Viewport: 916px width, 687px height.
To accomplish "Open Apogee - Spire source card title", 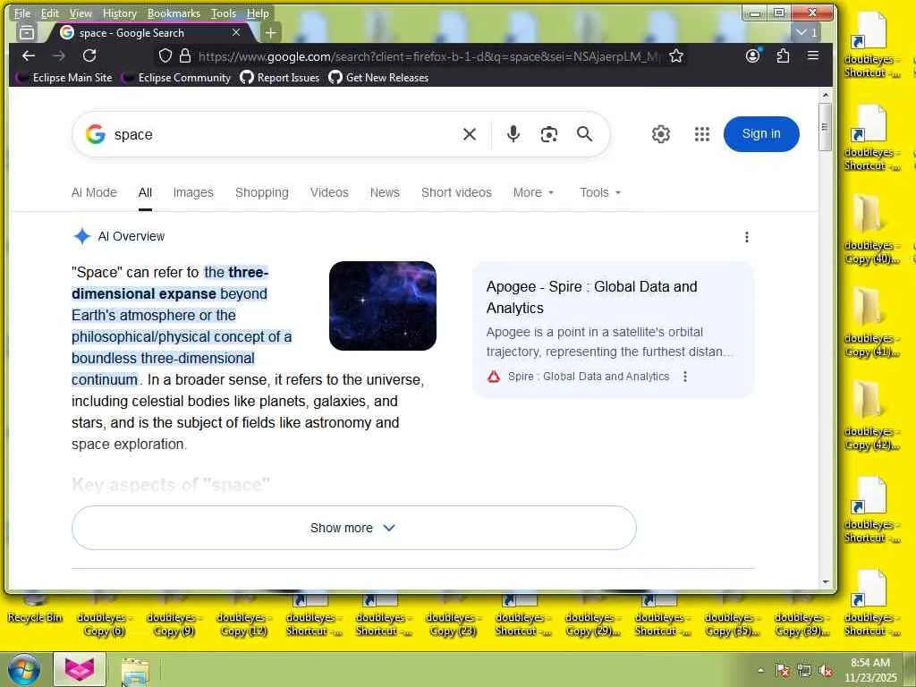I will pos(592,297).
